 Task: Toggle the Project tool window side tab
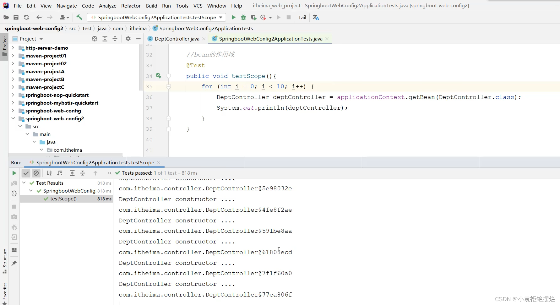coord(4,46)
